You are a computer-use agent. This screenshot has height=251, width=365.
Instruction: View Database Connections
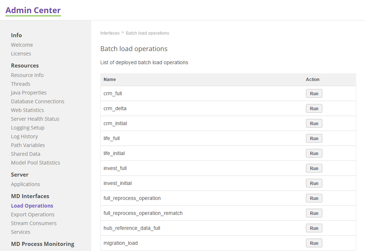pos(37,101)
